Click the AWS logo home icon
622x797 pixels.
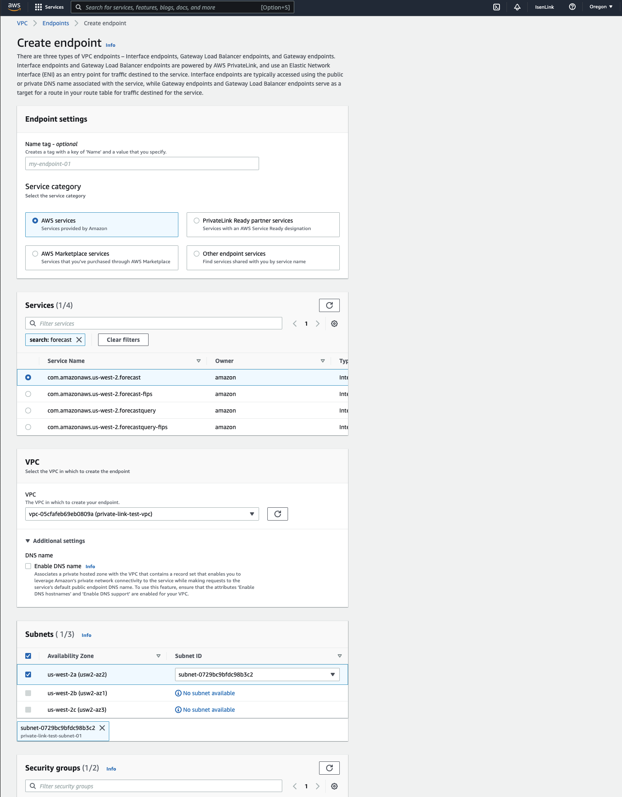pos(14,7)
